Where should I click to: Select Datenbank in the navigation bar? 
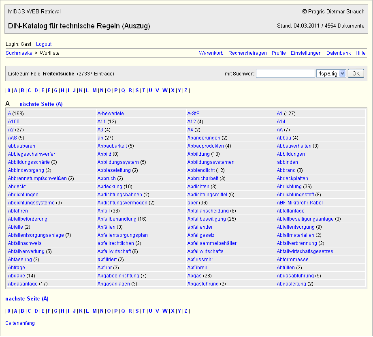tap(338, 53)
